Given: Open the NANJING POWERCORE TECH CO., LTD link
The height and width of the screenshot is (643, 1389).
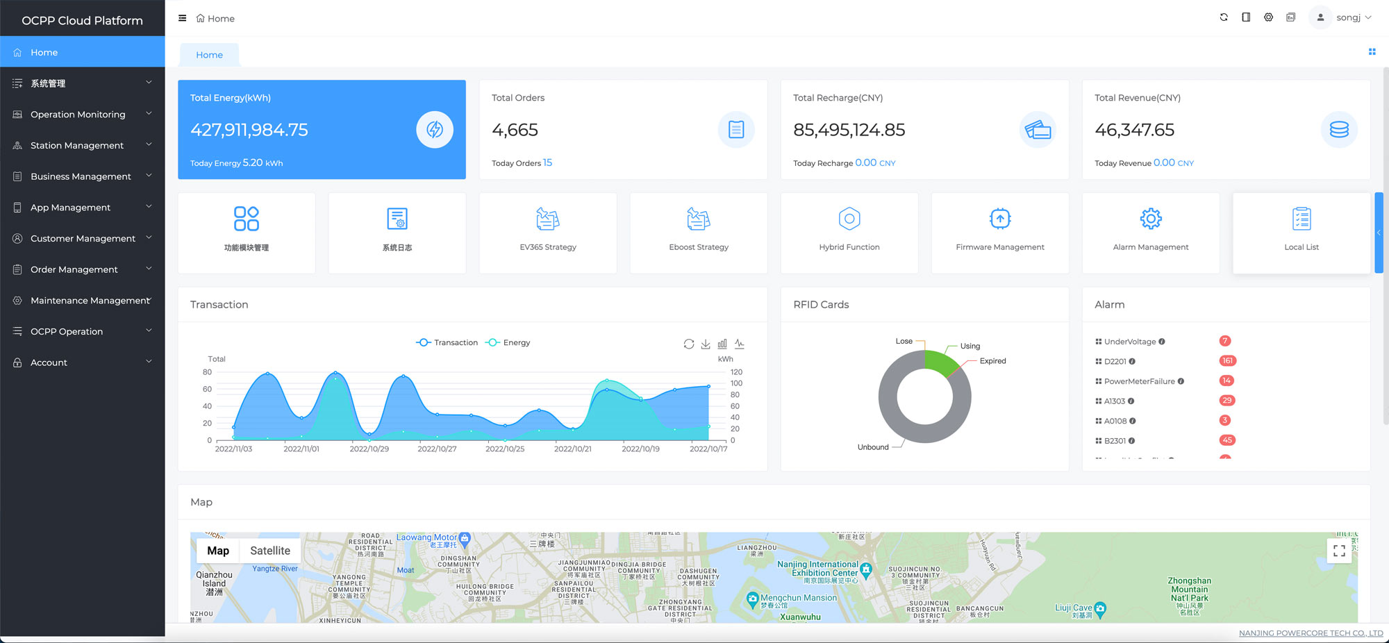Looking at the screenshot, I should pos(1311,633).
